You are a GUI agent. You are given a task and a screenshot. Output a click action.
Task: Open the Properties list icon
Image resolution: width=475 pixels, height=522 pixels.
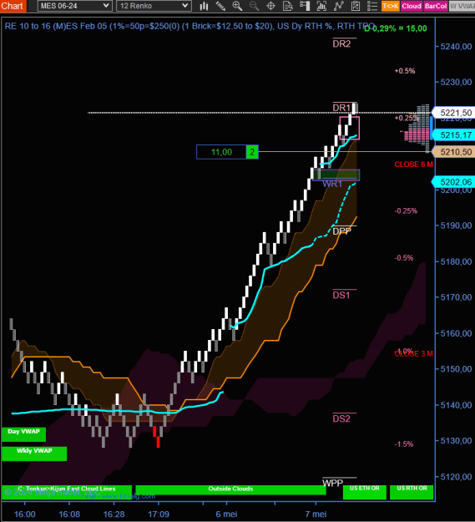coord(372,6)
